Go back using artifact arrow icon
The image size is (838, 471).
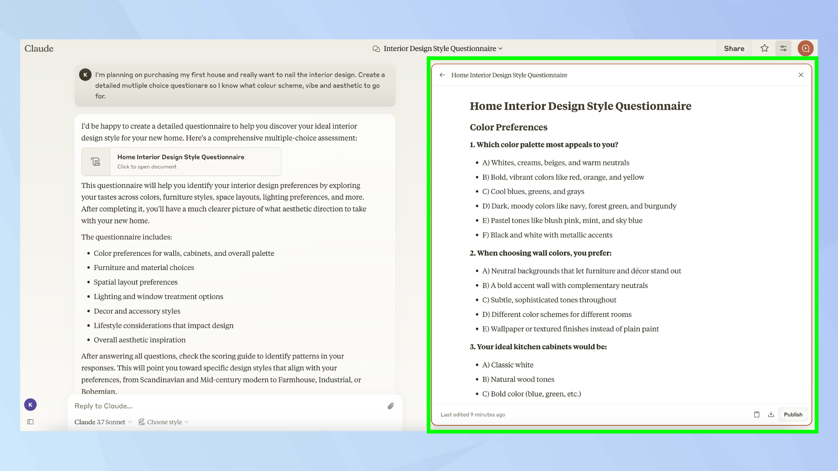pyautogui.click(x=442, y=75)
